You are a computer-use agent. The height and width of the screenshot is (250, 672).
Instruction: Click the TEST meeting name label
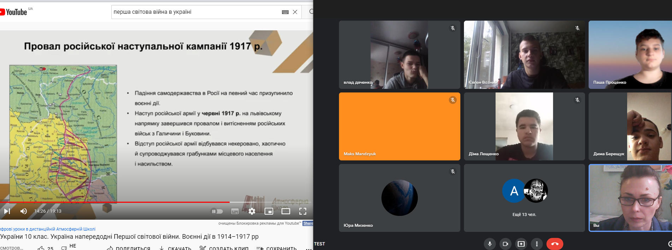(319, 244)
